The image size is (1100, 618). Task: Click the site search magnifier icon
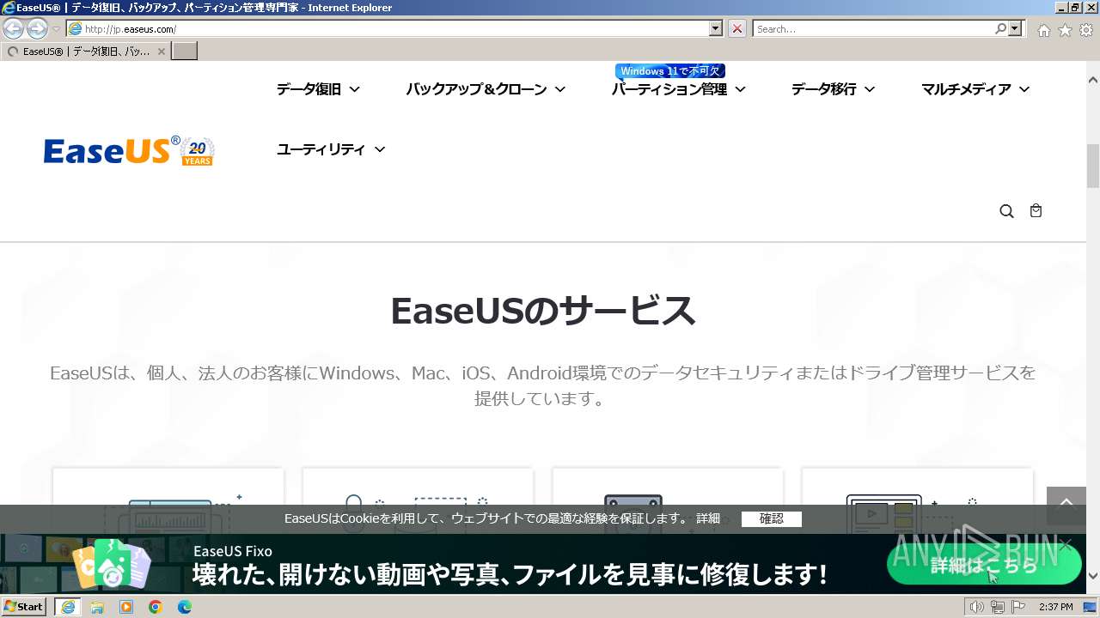(1006, 211)
